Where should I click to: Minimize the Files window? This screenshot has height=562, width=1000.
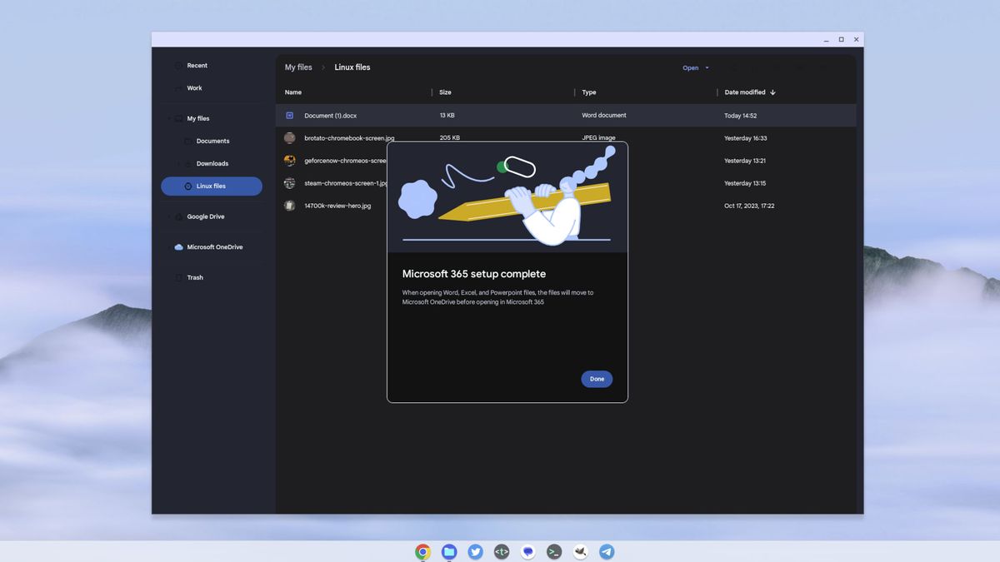[x=827, y=39]
